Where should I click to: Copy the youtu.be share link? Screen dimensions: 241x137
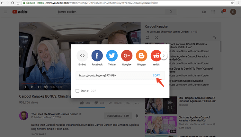coord(156,75)
